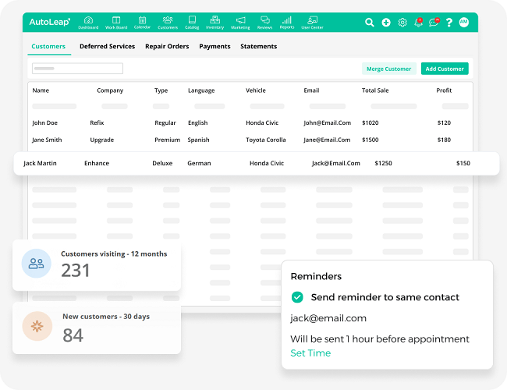Viewport: 507px width, 390px height.
Task: Open the settings gear icon
Action: click(402, 23)
